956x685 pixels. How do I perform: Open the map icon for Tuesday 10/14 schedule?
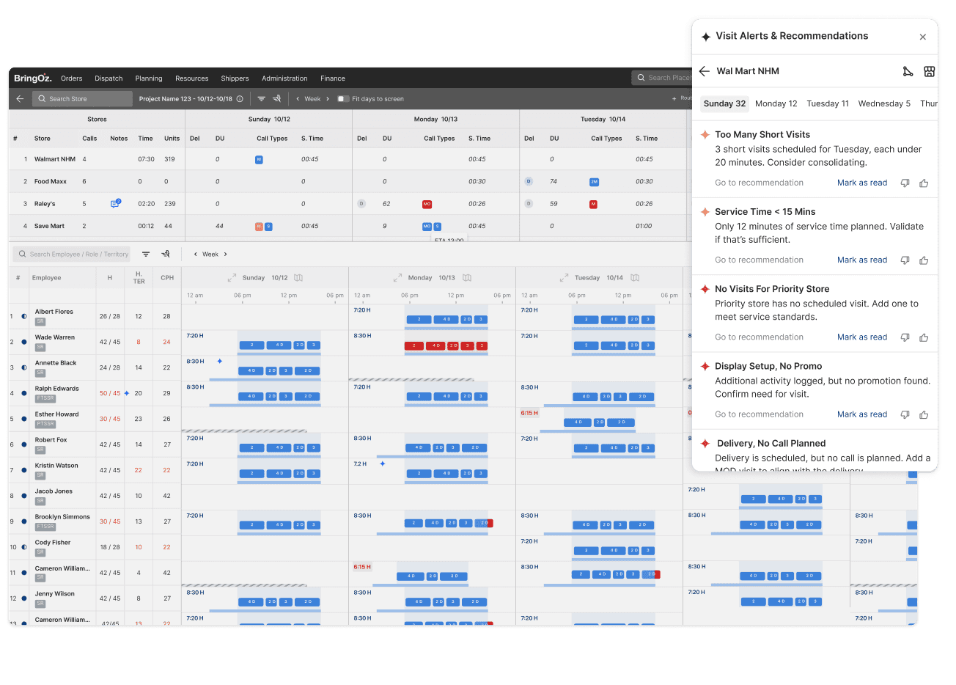[x=635, y=278]
